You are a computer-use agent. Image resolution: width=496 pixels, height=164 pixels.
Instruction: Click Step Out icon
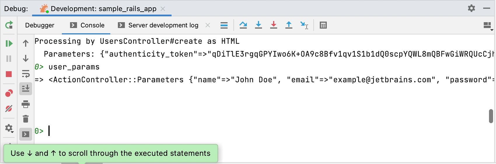point(289,25)
